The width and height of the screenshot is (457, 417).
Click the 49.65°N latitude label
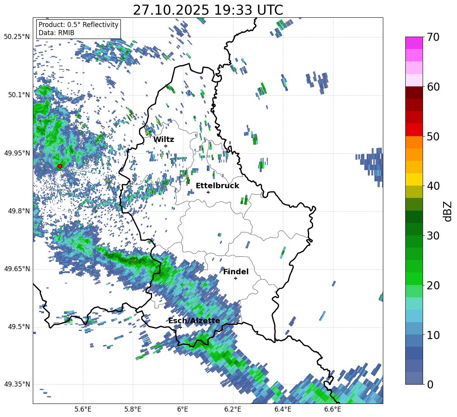coord(17,268)
